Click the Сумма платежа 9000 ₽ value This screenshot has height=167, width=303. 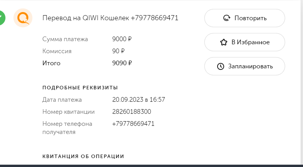pos(122,39)
